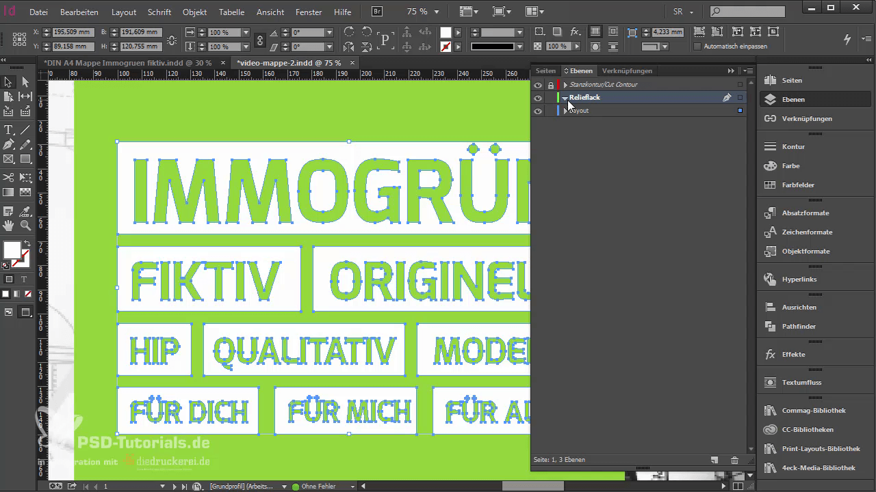
Task: Select the Gap tool
Action: coord(25,97)
